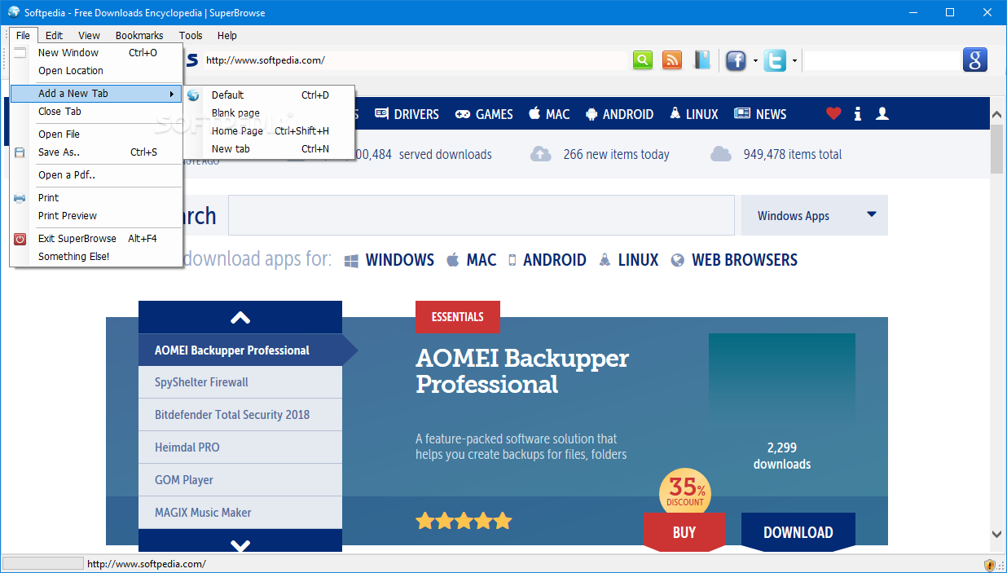1007x573 pixels.
Task: Choose Save As.. from the File menu
Action: point(96,152)
